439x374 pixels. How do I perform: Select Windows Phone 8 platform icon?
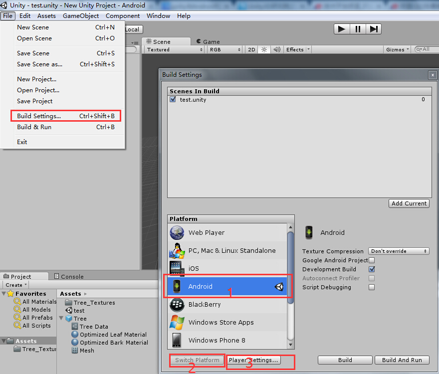177,340
